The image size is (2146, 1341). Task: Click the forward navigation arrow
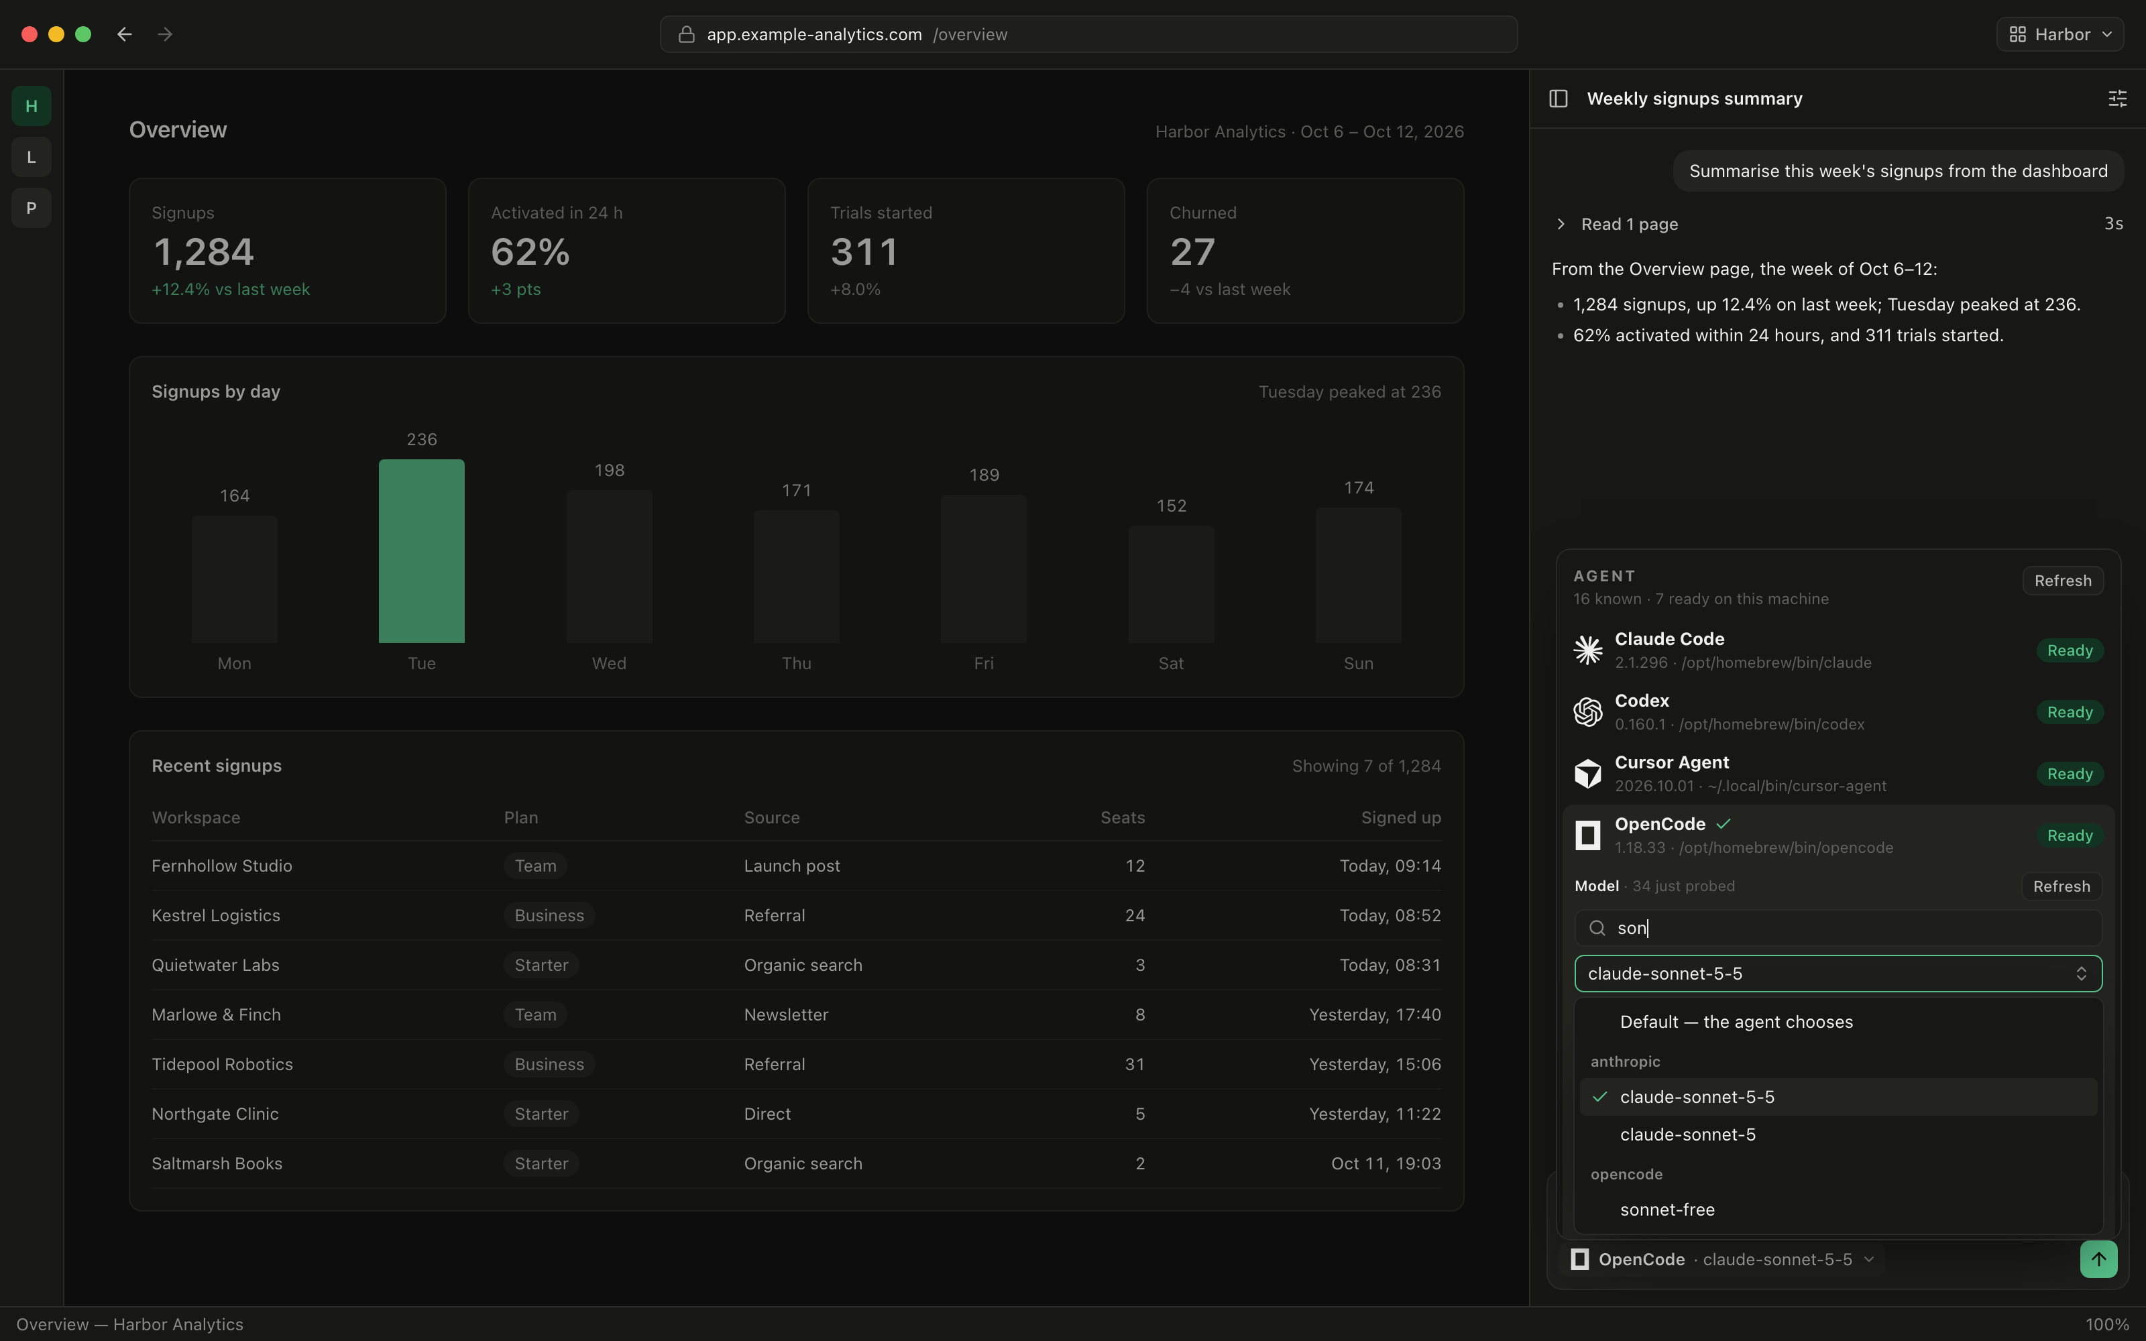coord(165,35)
